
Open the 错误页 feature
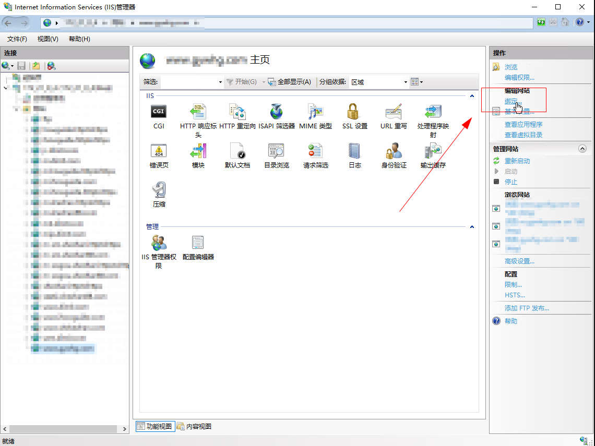159,156
